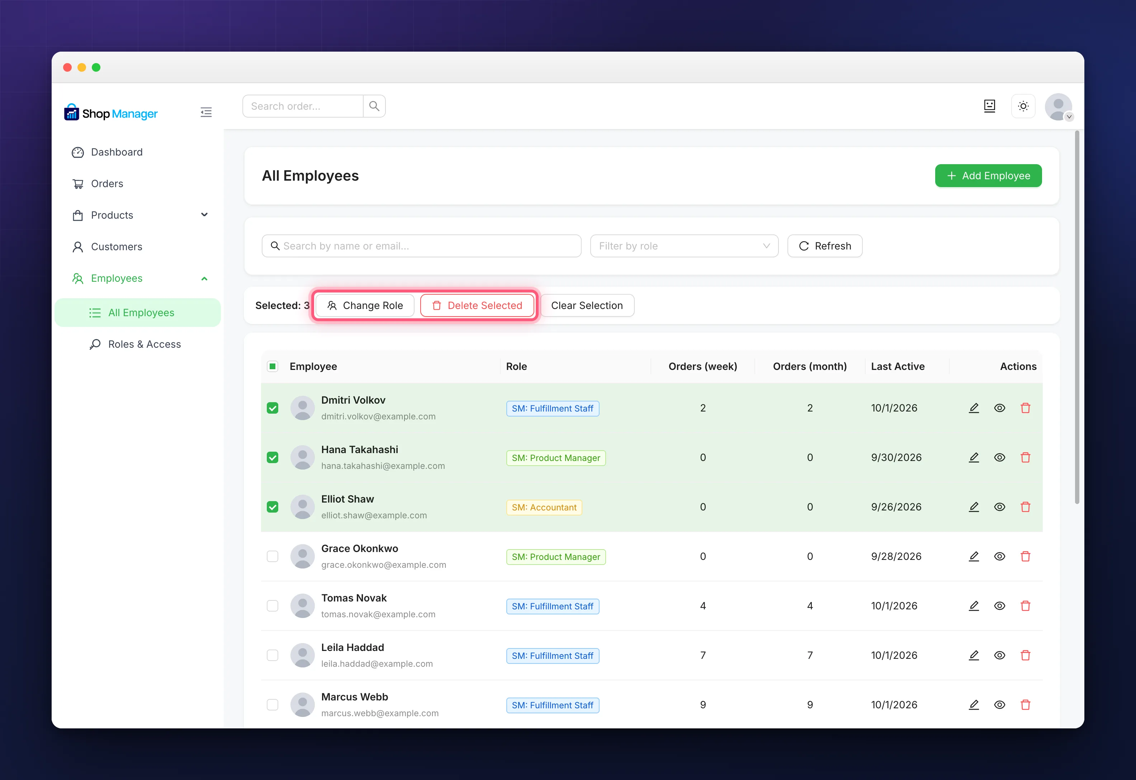This screenshot has height=780, width=1136.
Task: Edit Dmitri Volkov with pencil icon
Action: pyautogui.click(x=974, y=408)
